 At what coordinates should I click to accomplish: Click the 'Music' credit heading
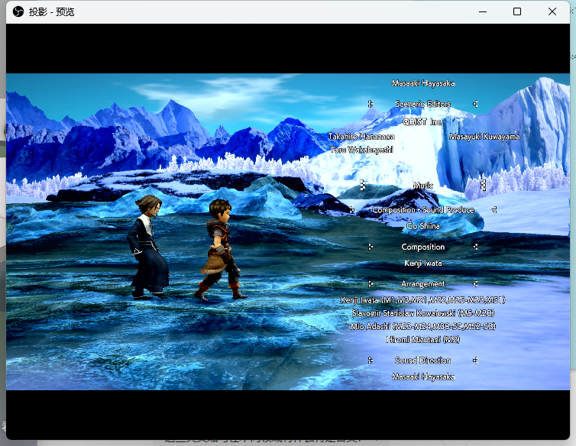(422, 186)
